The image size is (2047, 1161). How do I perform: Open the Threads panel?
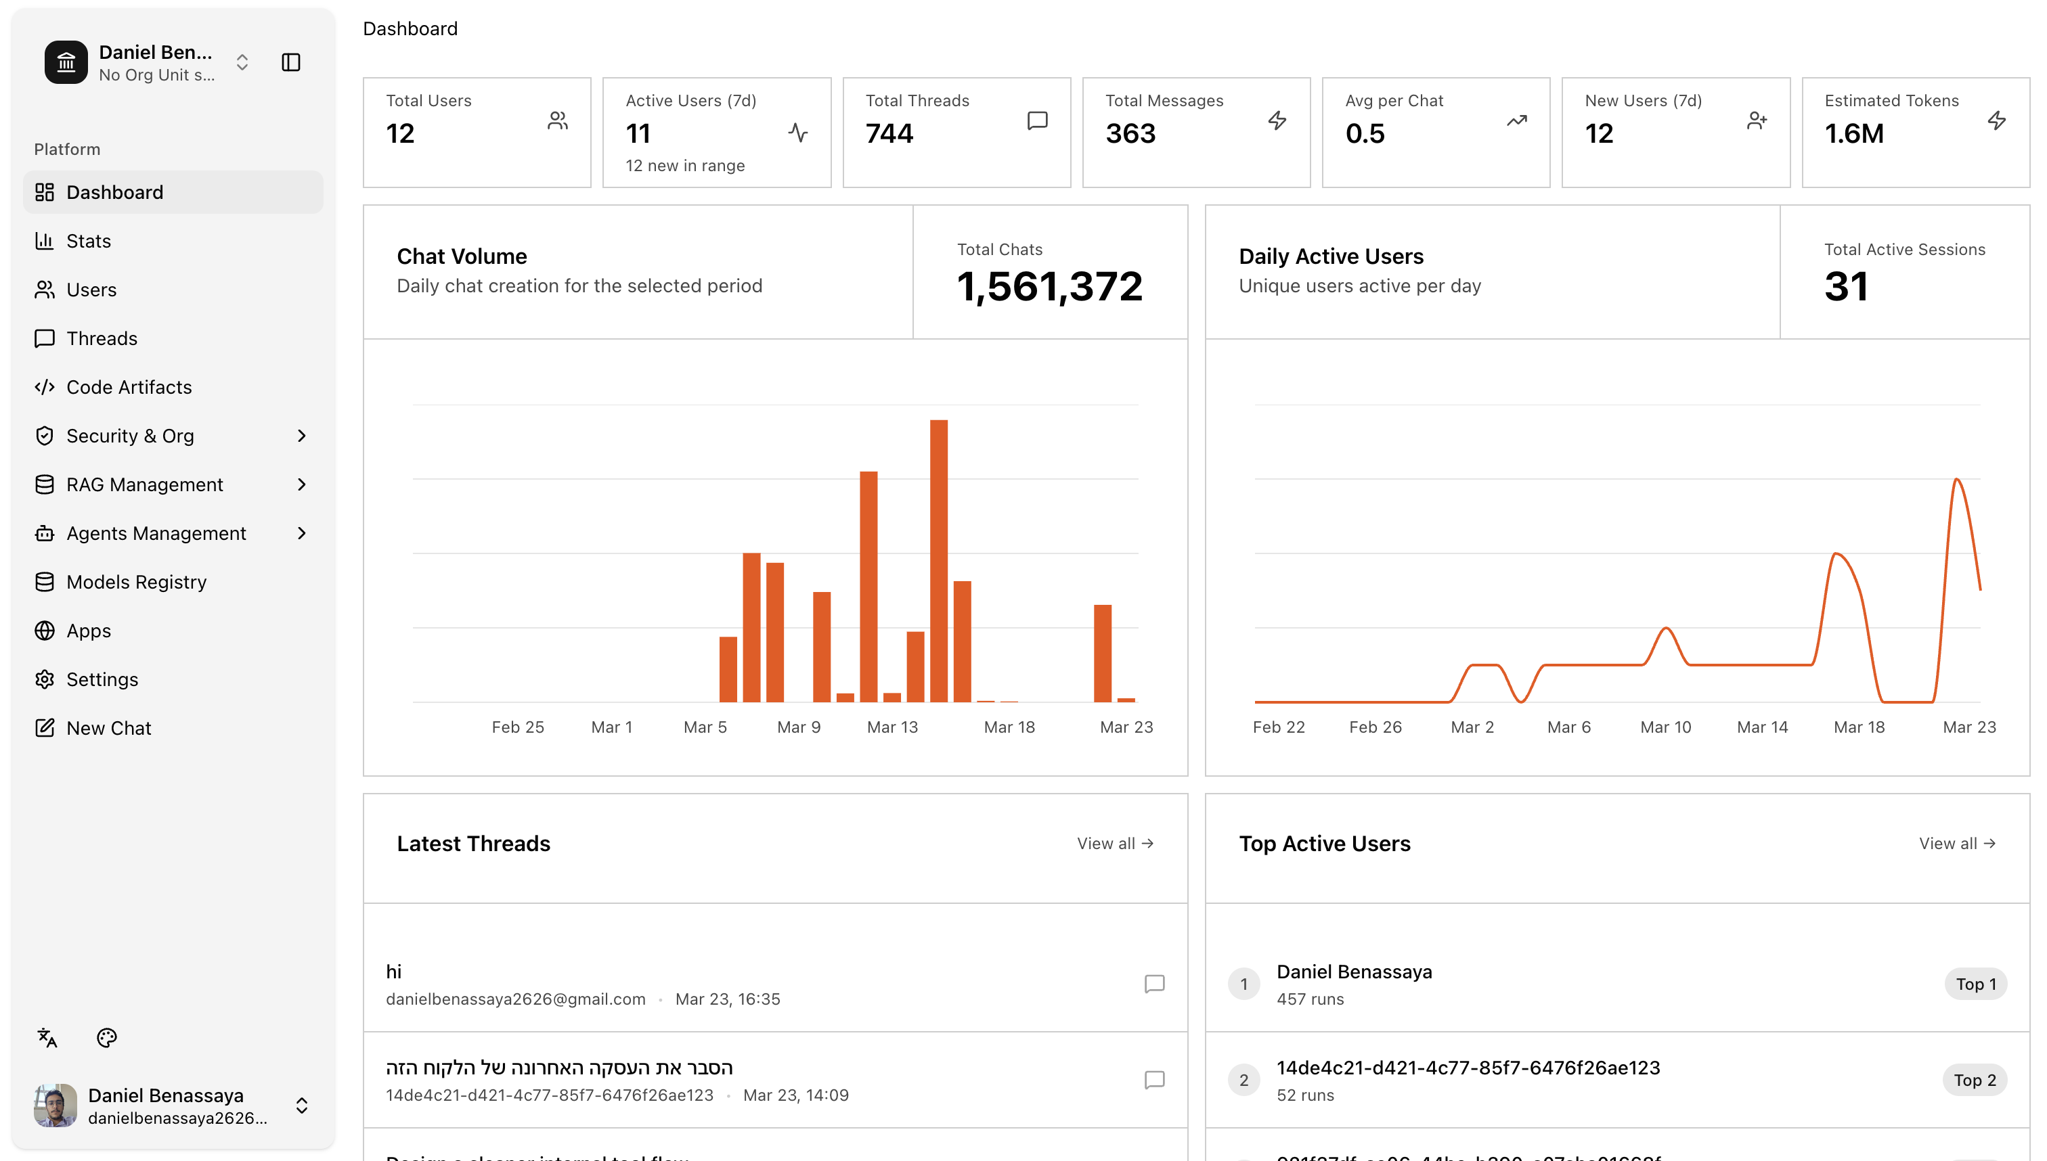pyautogui.click(x=102, y=338)
